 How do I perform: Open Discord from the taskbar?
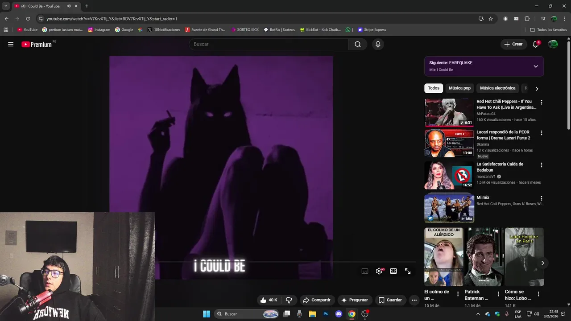tap(339, 314)
